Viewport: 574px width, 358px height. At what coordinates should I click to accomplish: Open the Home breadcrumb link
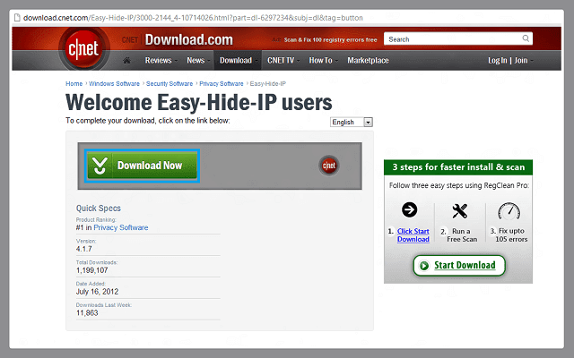(x=74, y=83)
